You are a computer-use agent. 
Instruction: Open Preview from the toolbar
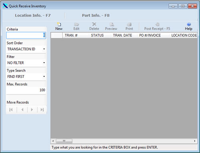[x=111, y=26]
